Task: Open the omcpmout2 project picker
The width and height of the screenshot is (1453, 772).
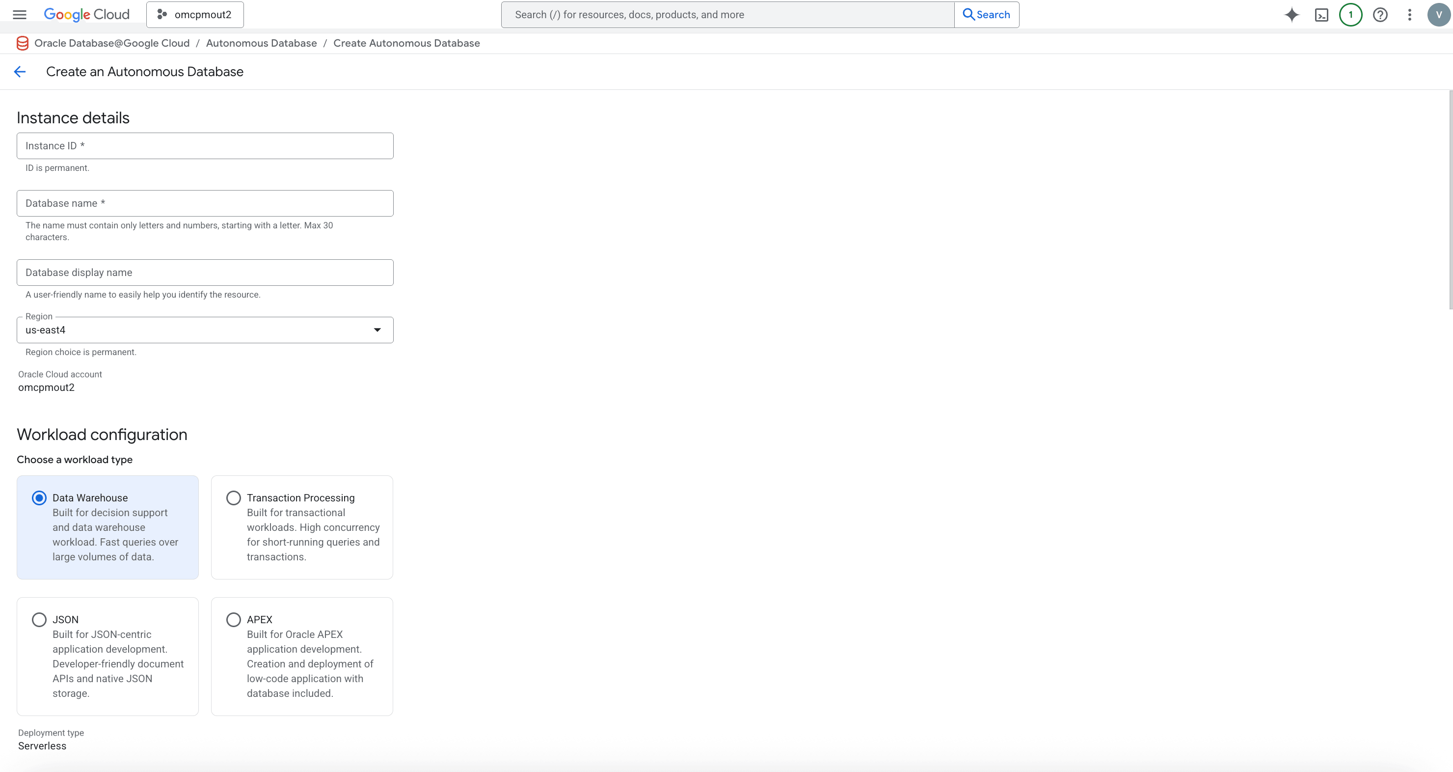Action: (x=194, y=14)
